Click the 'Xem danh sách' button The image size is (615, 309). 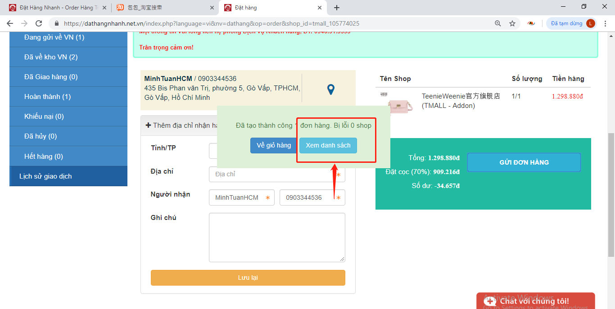pos(328,145)
